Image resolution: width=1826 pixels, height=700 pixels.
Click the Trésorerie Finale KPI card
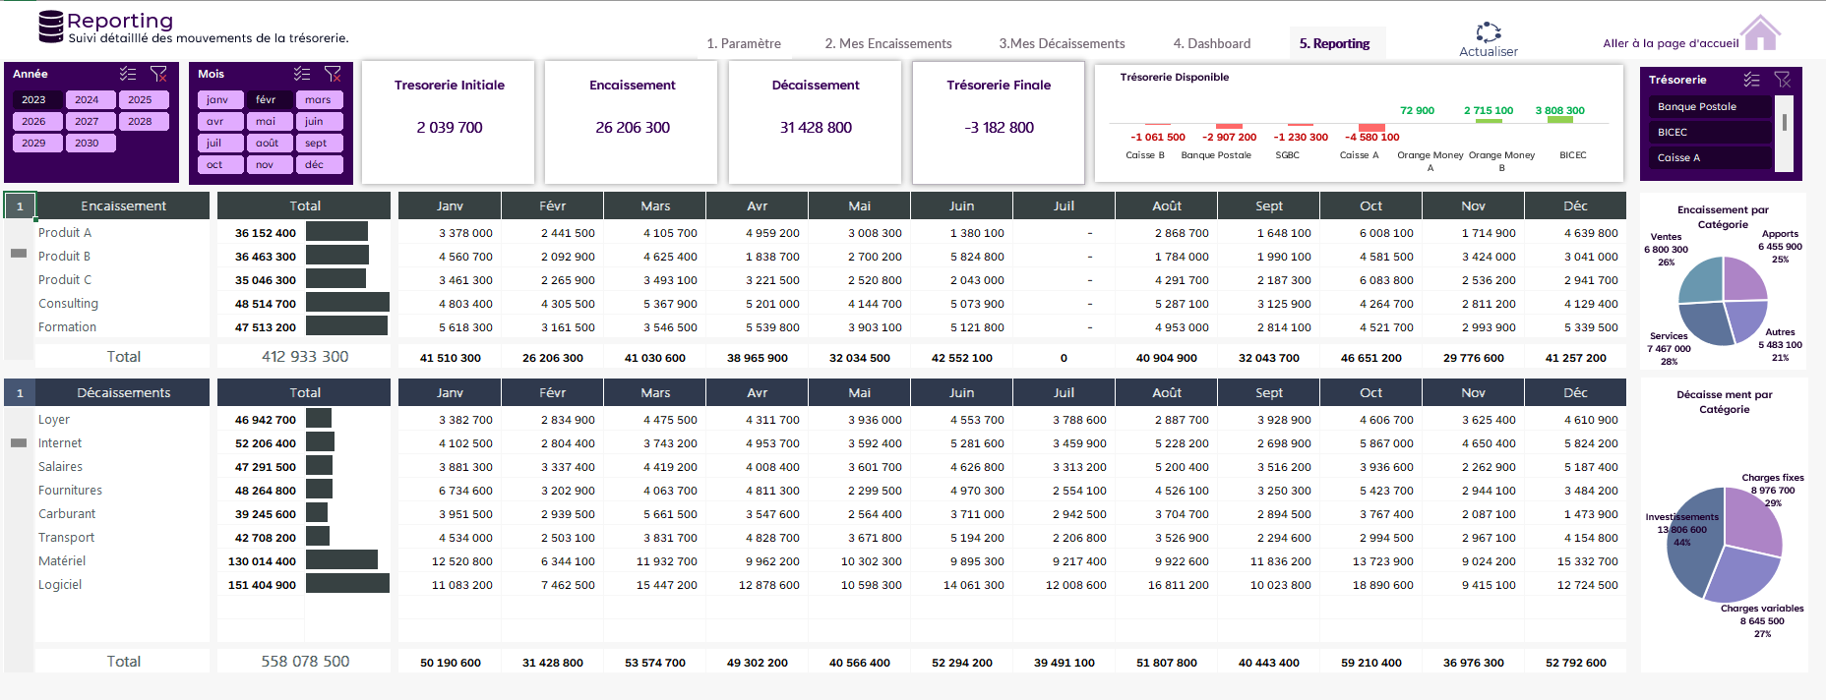[999, 122]
